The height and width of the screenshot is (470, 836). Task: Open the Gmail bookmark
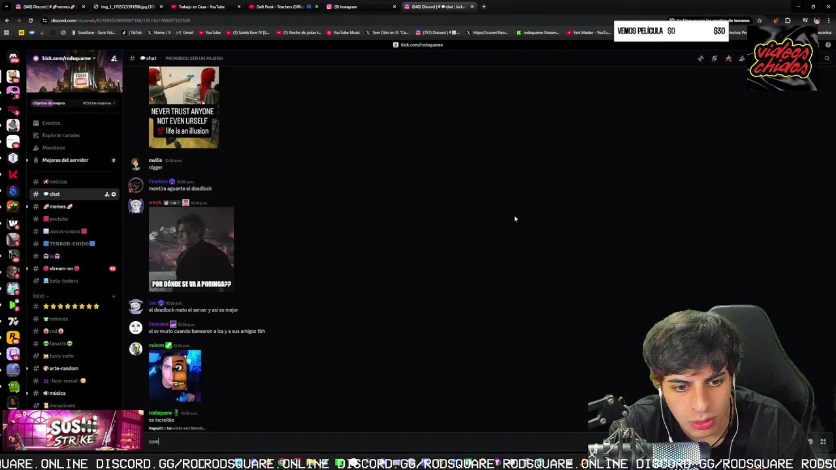click(185, 32)
